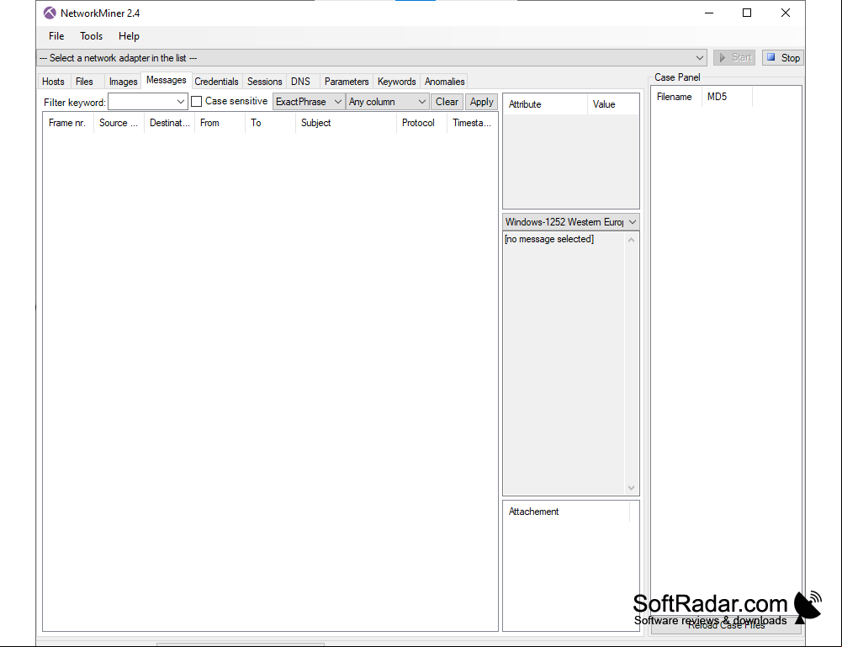
Task: Switch to the DNS tab
Action: coord(301,82)
